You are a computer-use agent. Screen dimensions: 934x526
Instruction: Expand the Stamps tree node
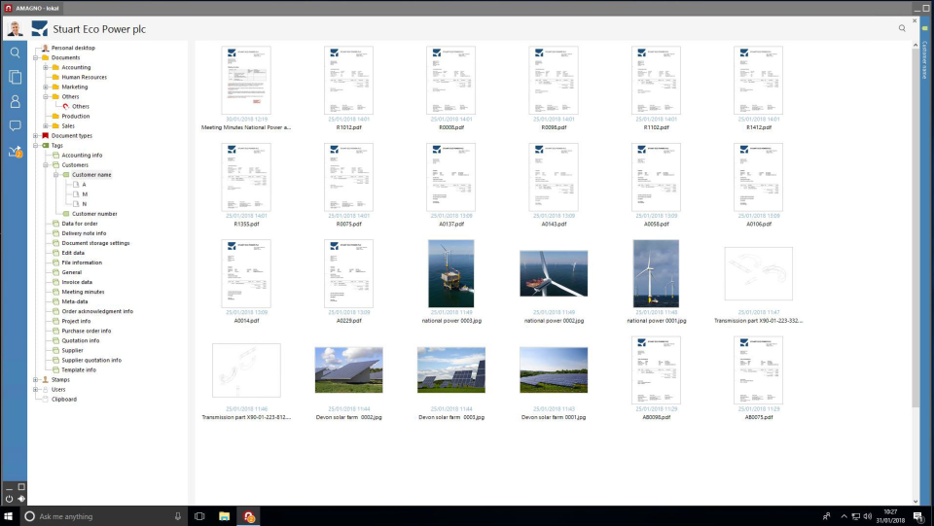36,379
